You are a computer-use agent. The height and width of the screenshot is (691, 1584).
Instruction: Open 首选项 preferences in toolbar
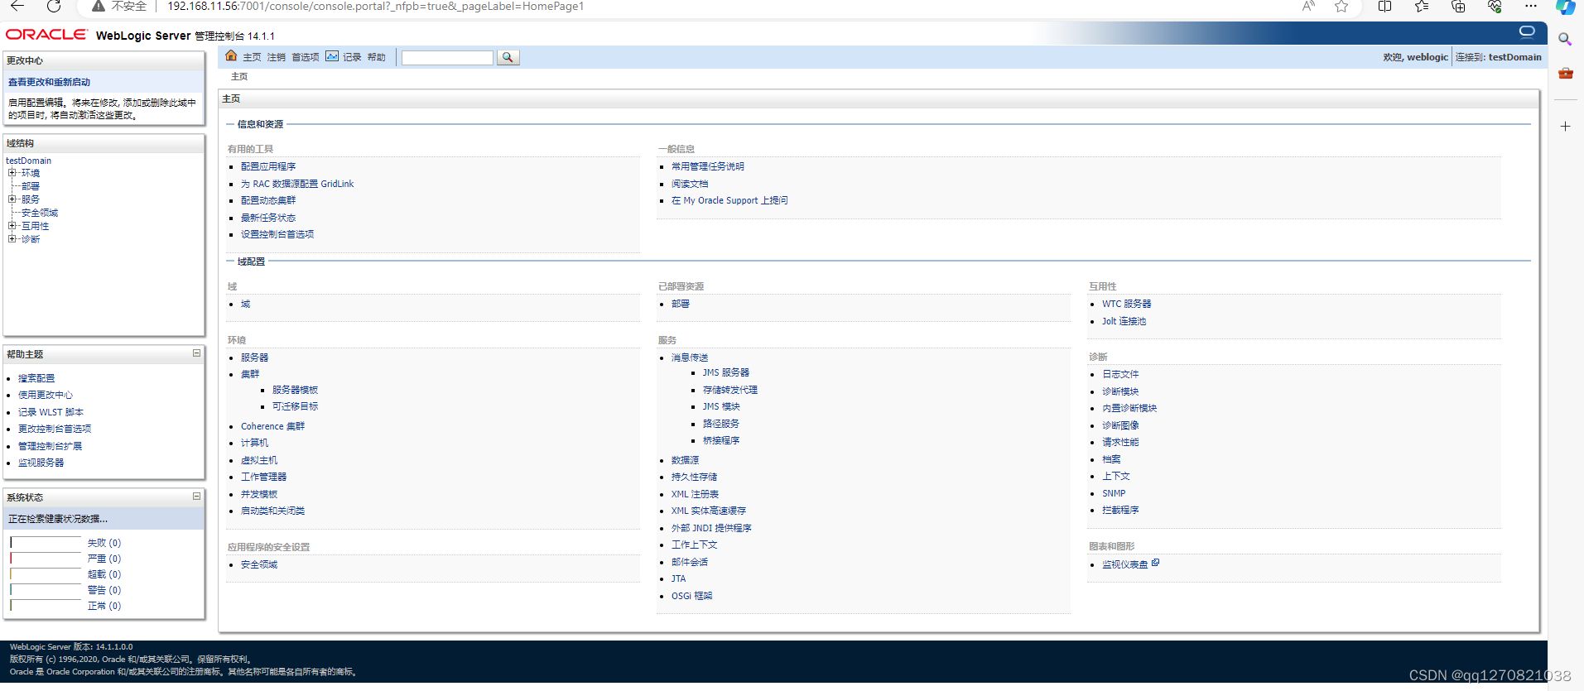pyautogui.click(x=306, y=57)
